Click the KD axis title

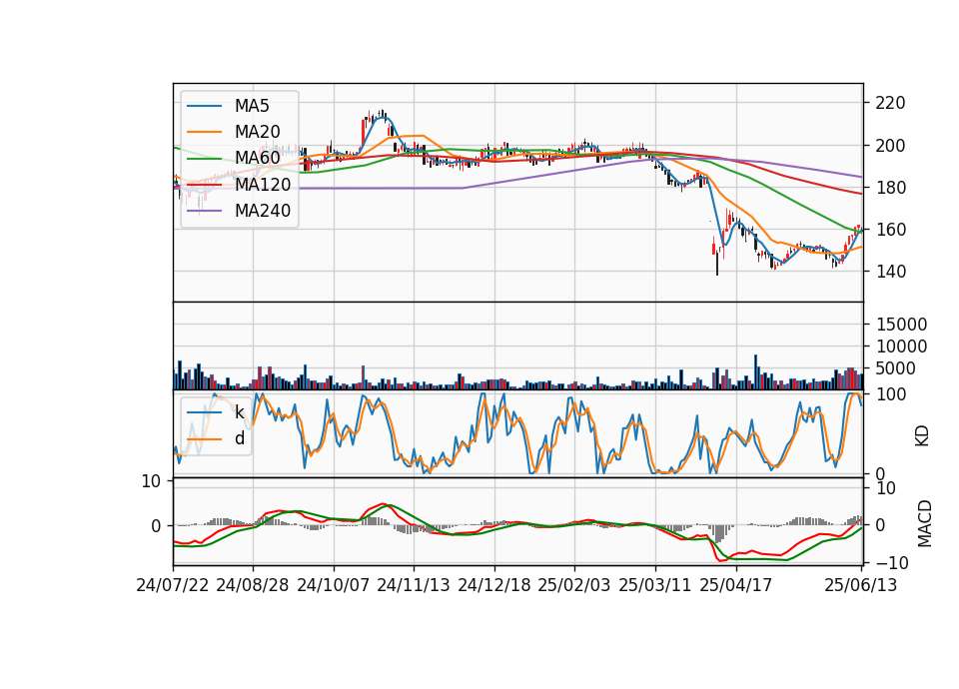(922, 435)
